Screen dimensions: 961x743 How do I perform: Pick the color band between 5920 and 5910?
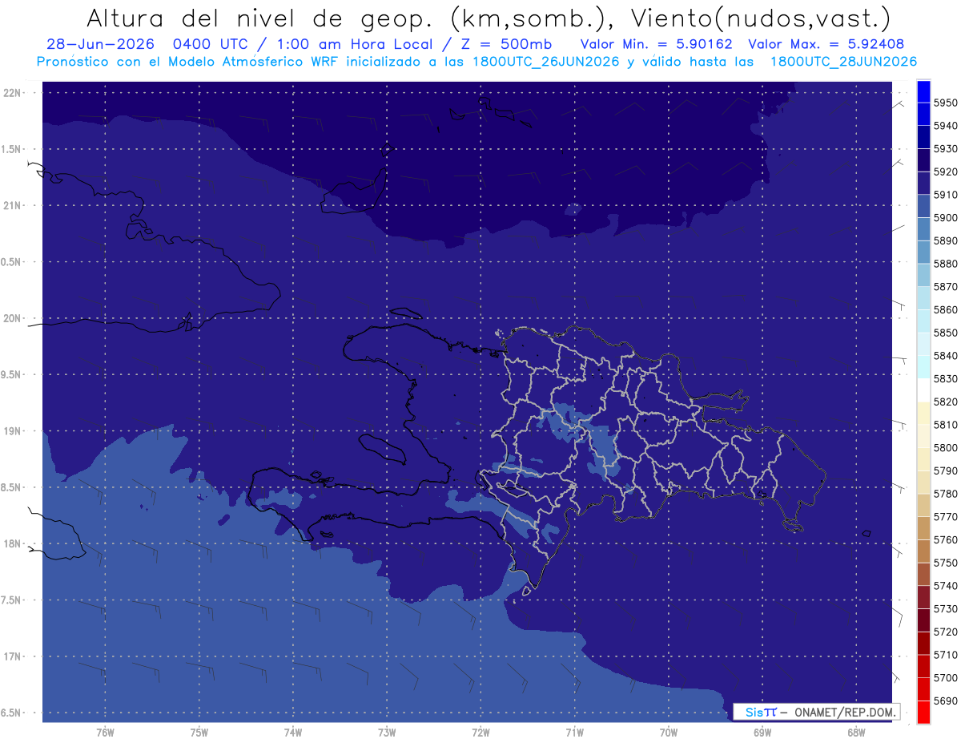click(x=923, y=183)
